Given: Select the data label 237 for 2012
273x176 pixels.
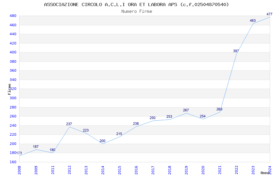Looking at the screenshot, I should (x=69, y=124).
